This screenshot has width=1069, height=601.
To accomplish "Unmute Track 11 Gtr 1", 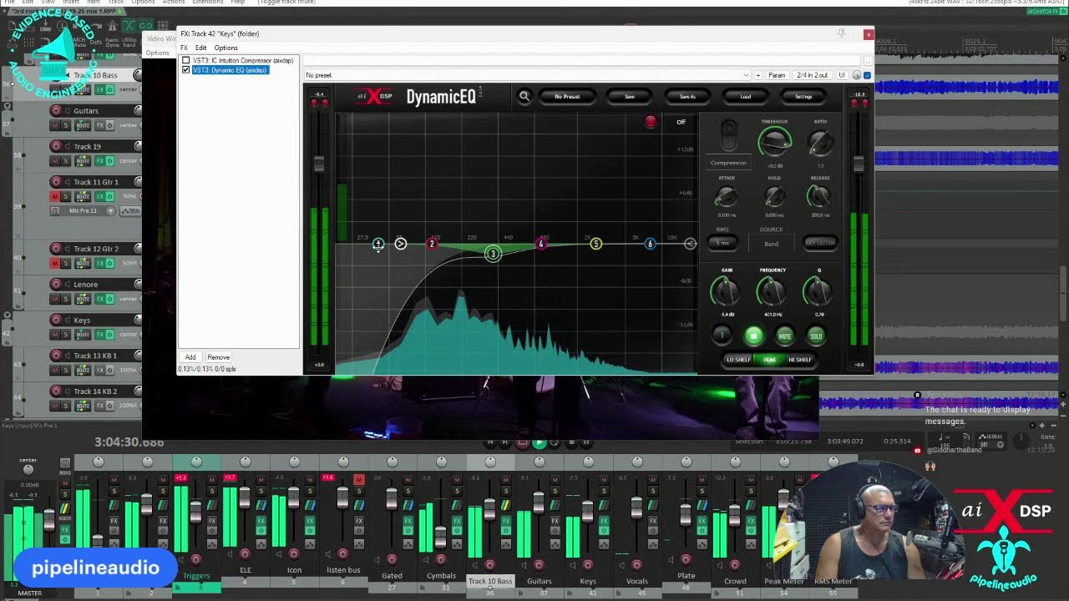I will pos(55,196).
